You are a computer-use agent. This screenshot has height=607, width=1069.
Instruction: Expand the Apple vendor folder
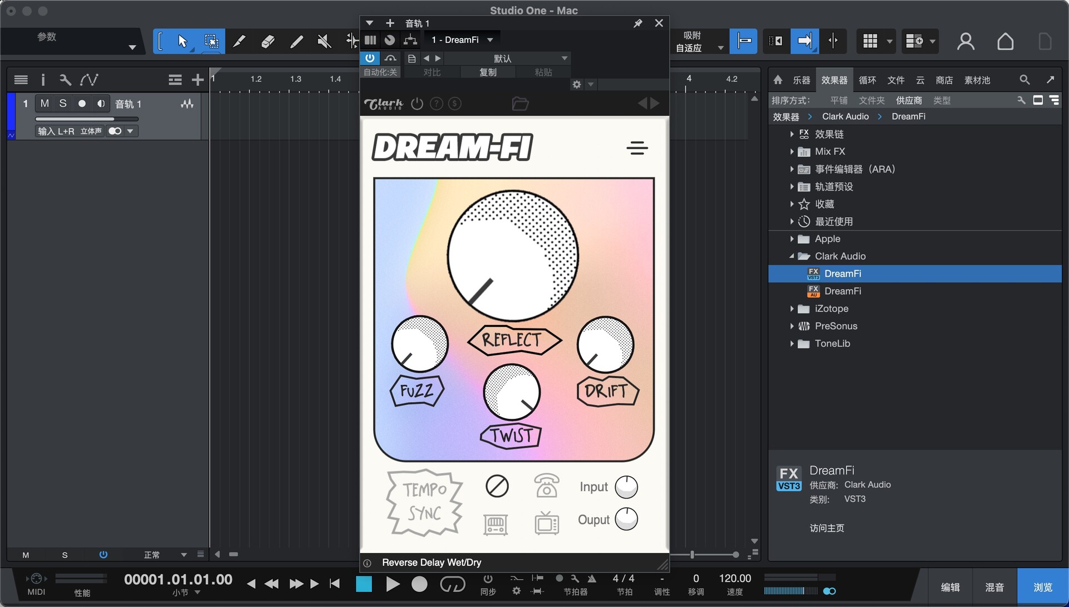[x=791, y=239]
